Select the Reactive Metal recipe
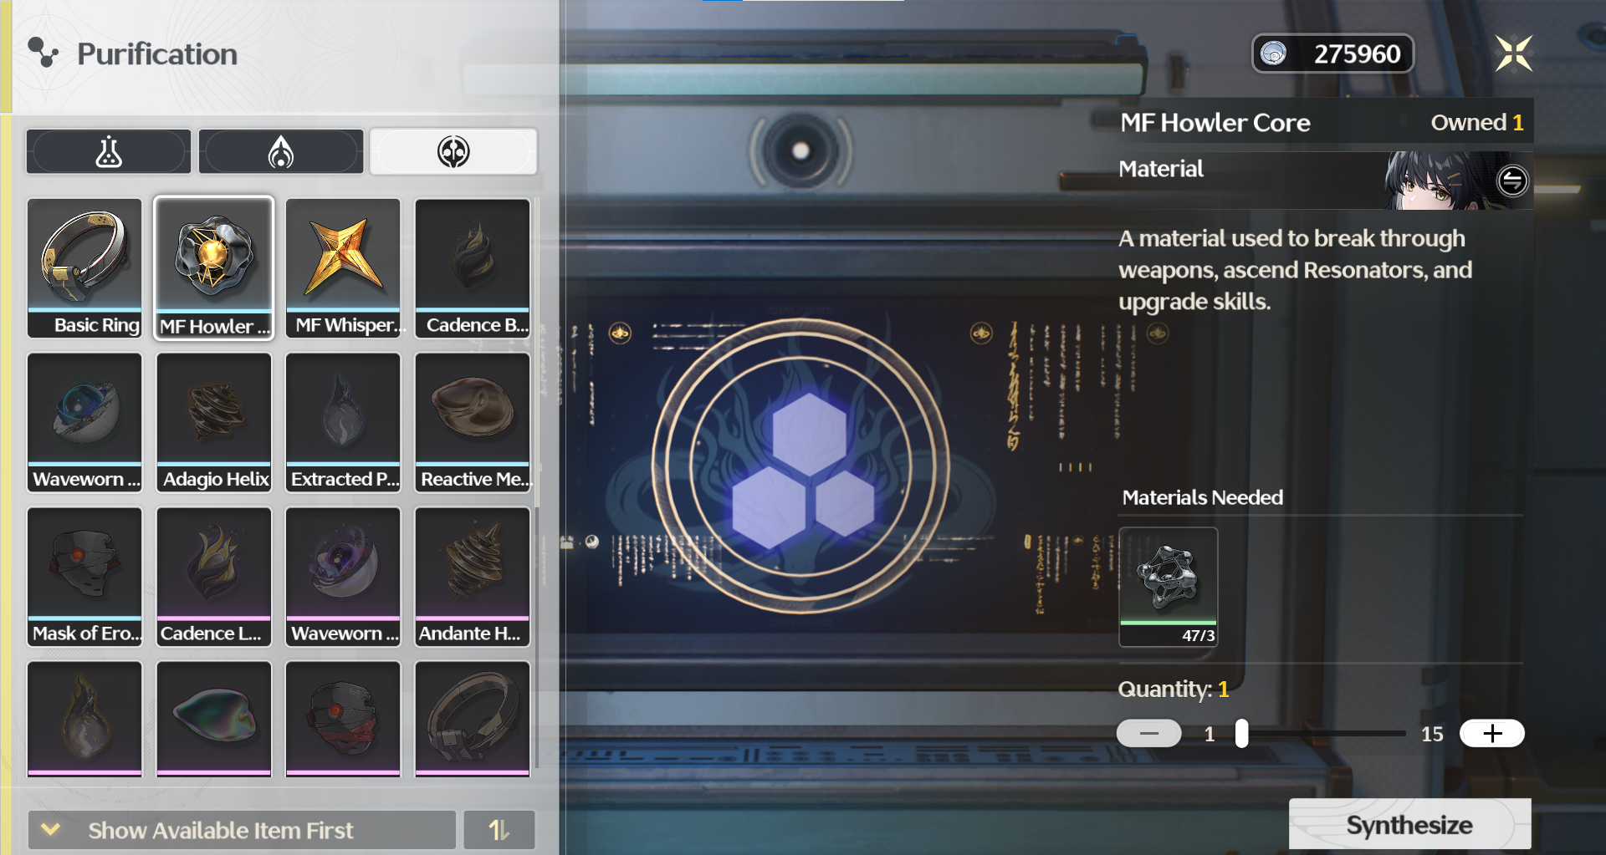The height and width of the screenshot is (855, 1606). pos(472,421)
